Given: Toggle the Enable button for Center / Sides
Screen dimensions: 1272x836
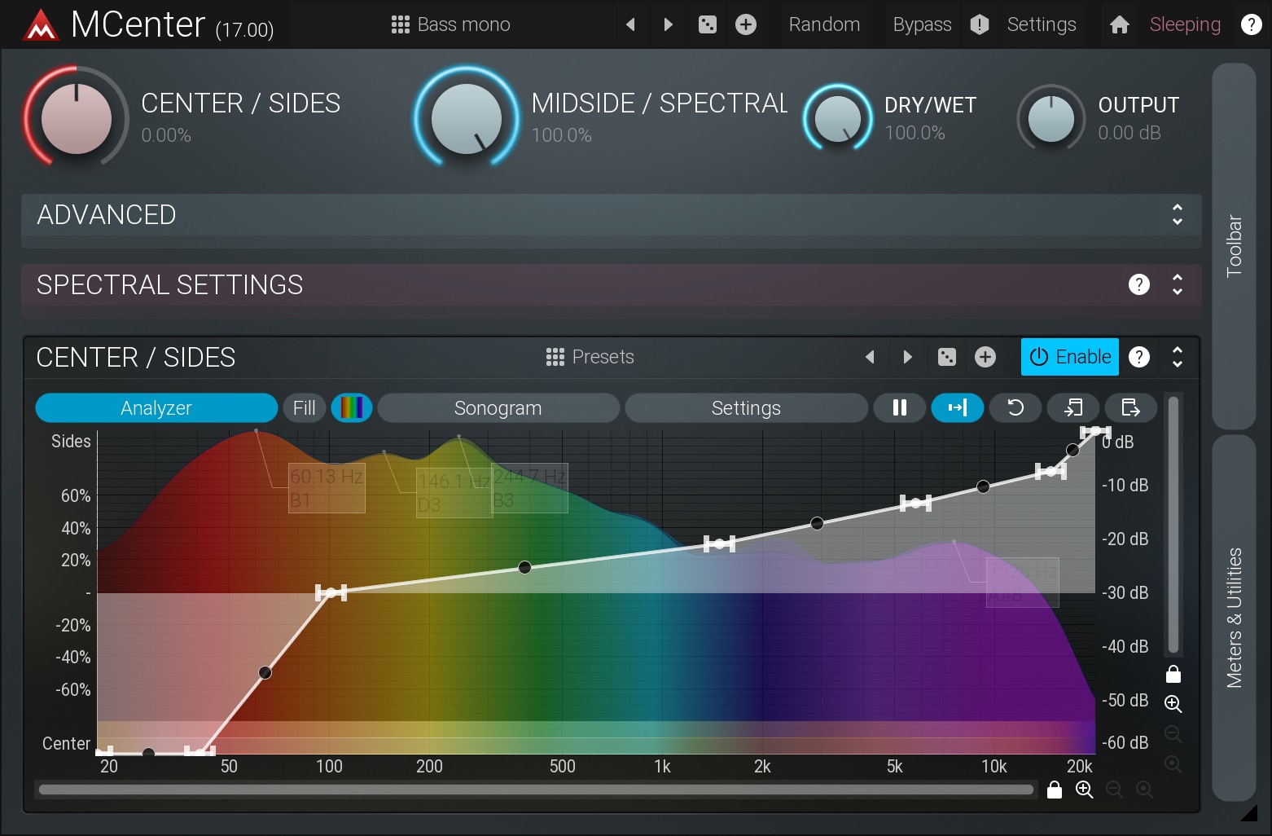Looking at the screenshot, I should pos(1069,357).
